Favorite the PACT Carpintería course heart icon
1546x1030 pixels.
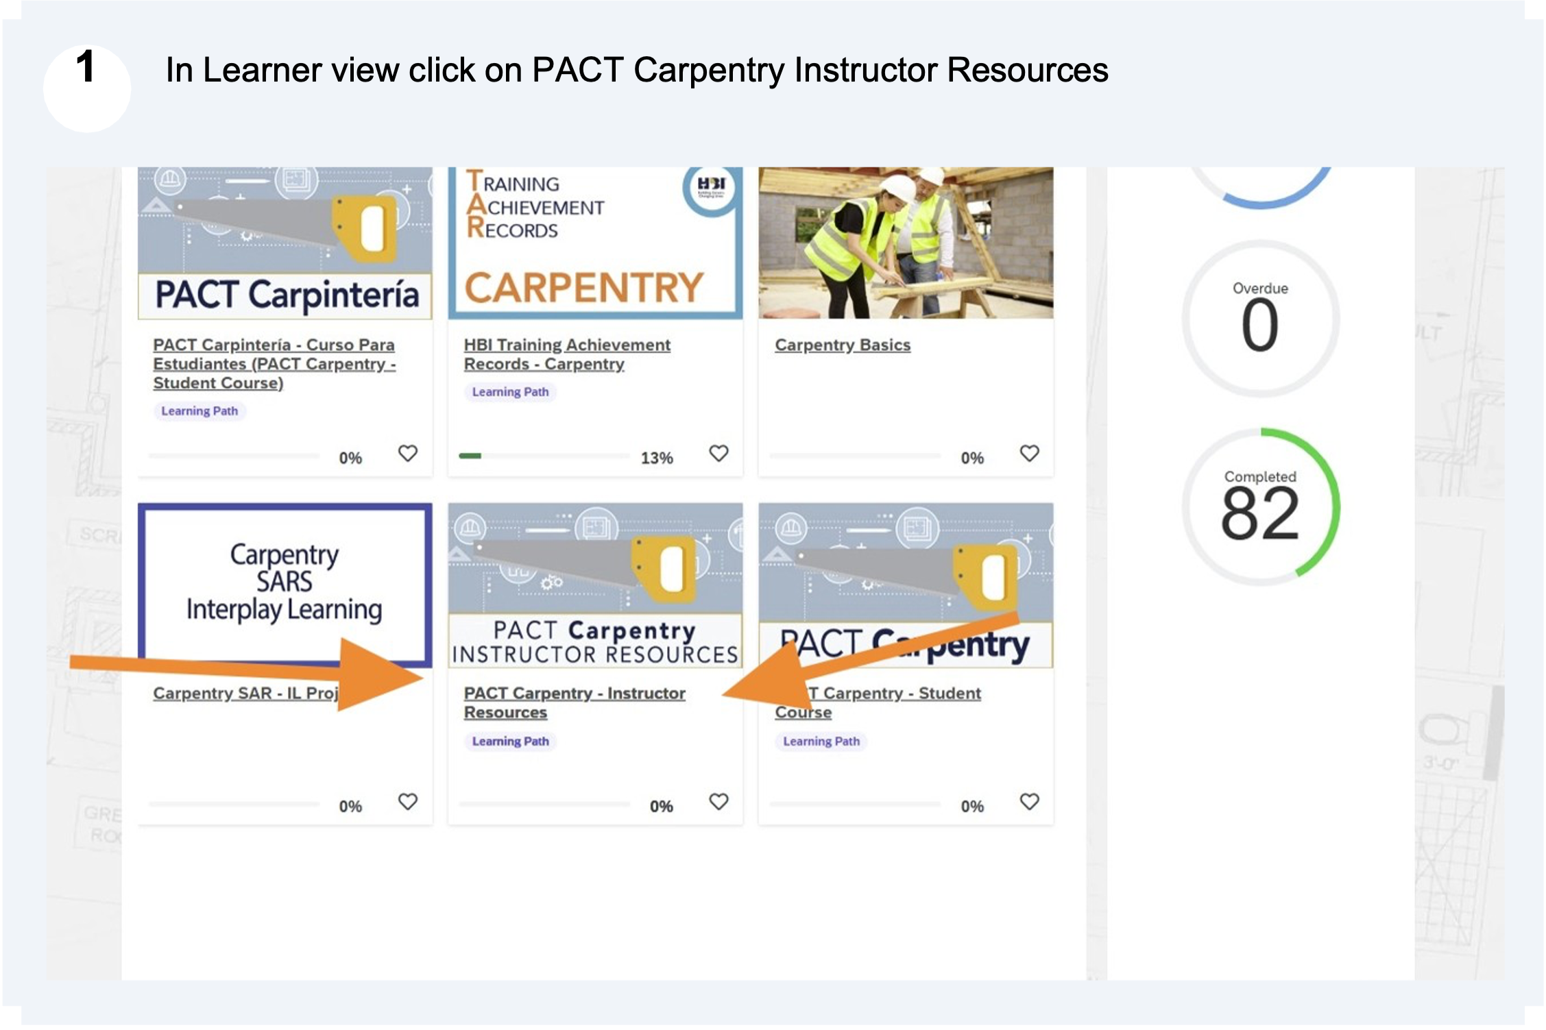407,453
